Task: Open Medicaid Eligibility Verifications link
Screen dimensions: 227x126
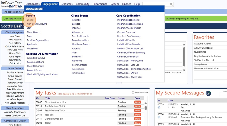Action: (42, 74)
